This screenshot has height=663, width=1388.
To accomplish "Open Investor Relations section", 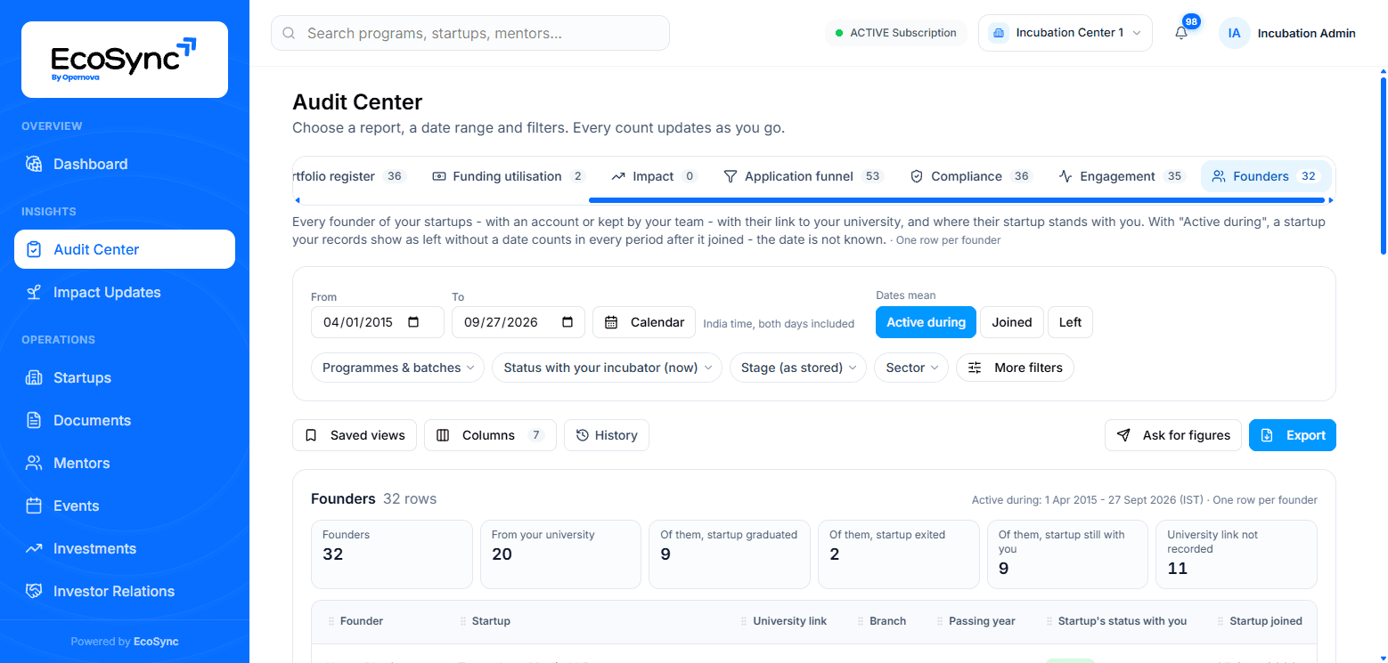I will 125,591.
